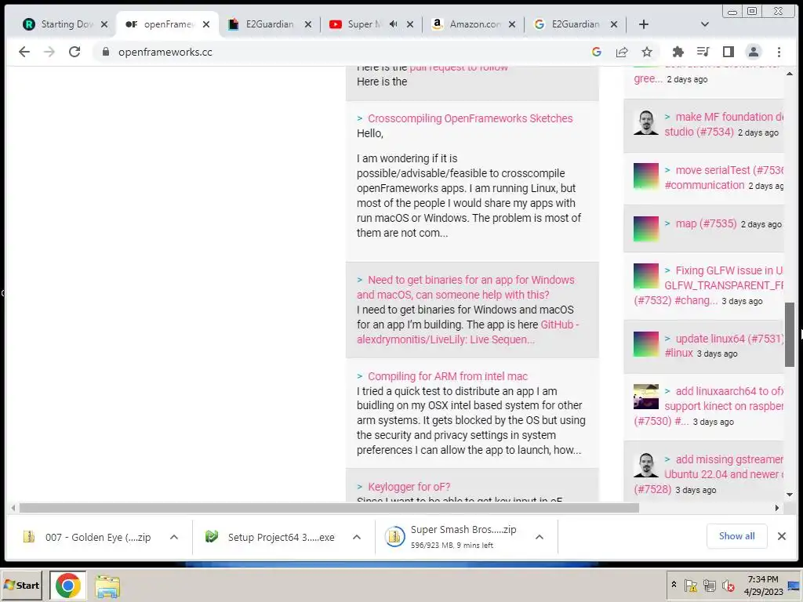
Task: Open Need to get binaries post link
Action: click(x=466, y=287)
